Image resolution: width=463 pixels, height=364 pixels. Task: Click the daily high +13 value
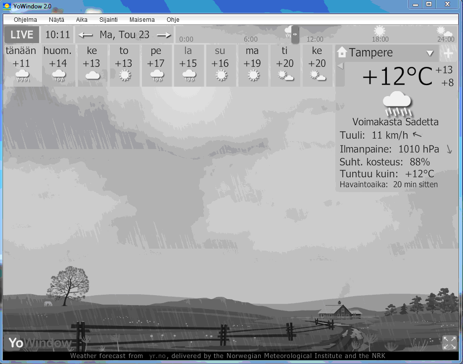pyautogui.click(x=444, y=70)
